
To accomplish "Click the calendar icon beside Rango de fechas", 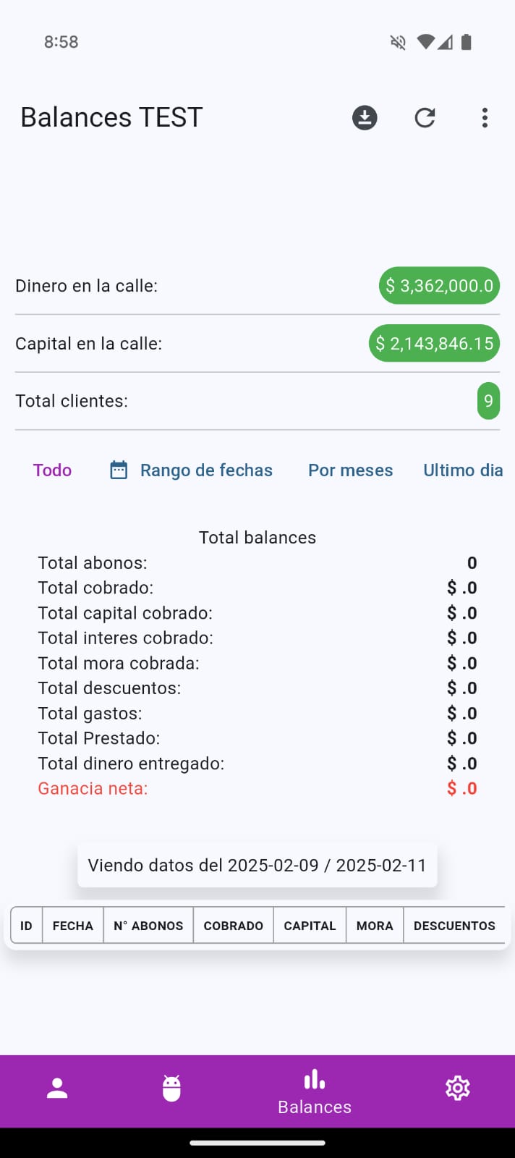I will click(x=119, y=470).
